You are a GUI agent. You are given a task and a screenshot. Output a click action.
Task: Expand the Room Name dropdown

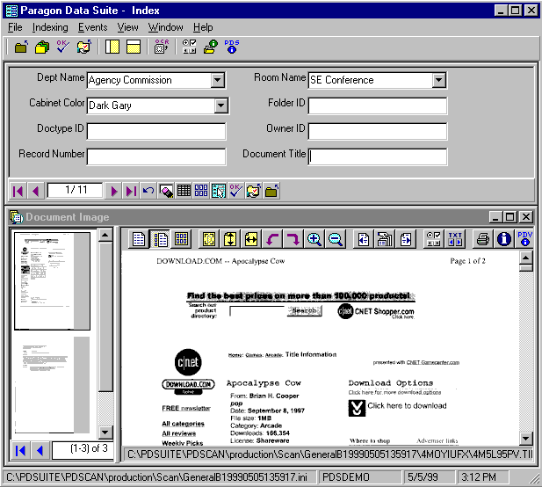point(439,81)
